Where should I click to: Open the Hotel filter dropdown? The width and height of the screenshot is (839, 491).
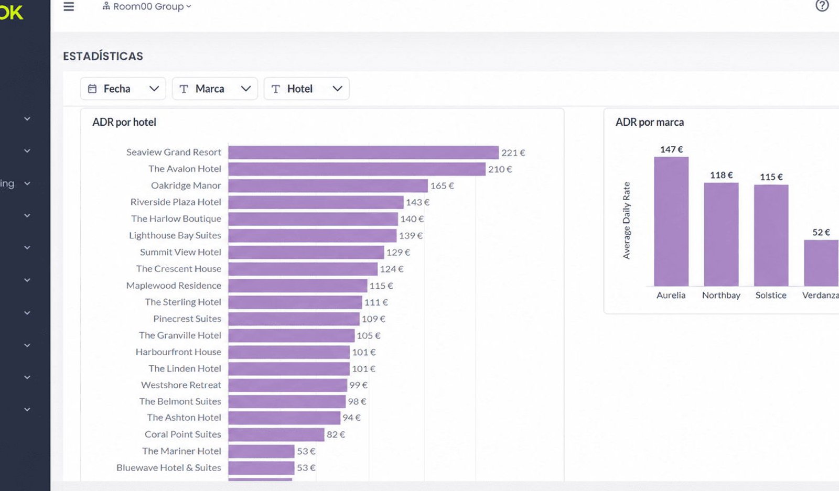[307, 89]
